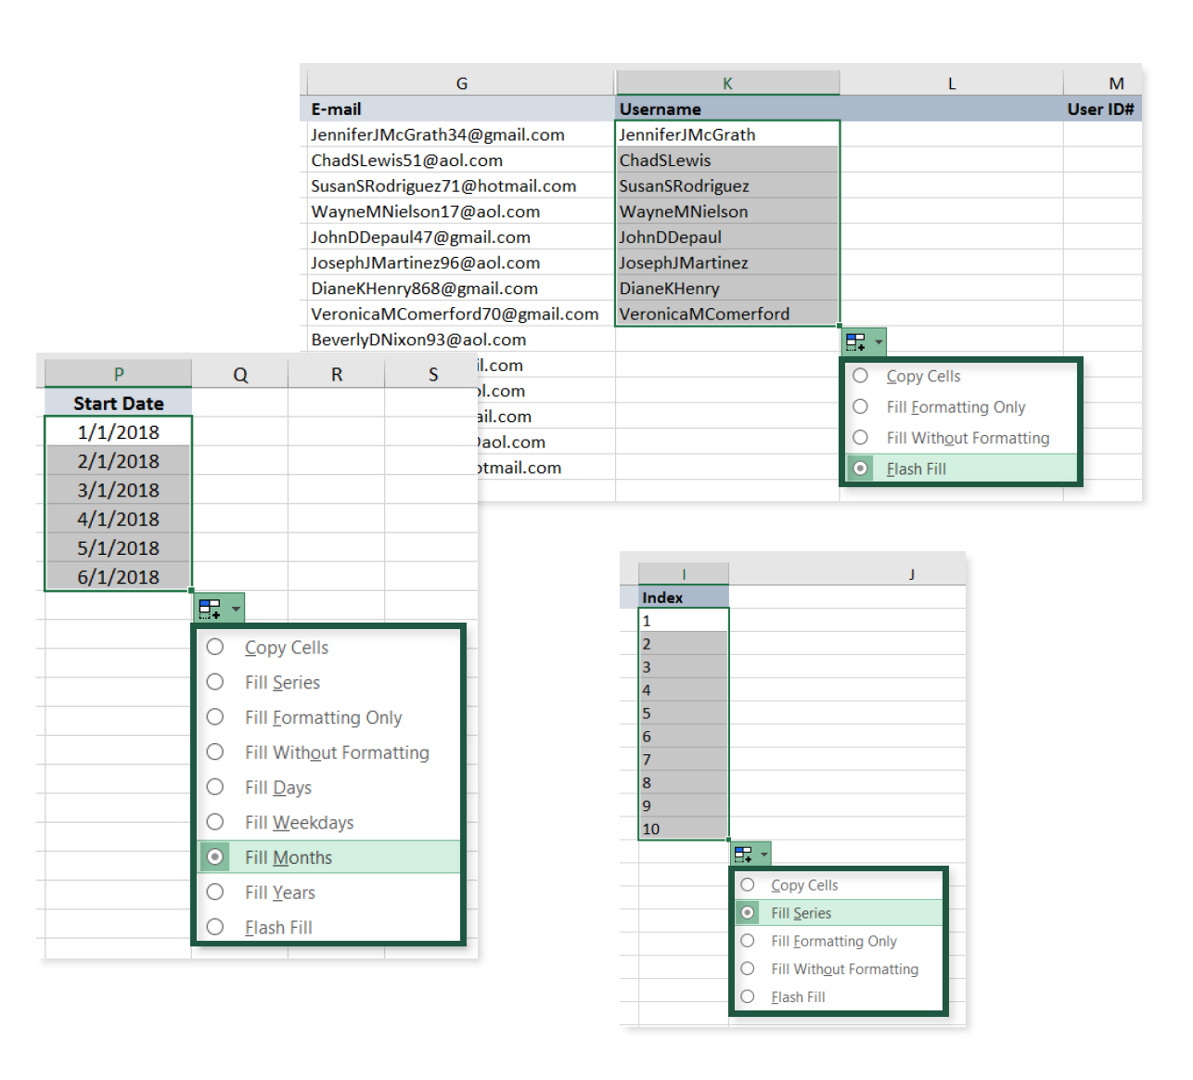1193x1080 pixels.
Task: Select Fill Months in the Start Date menu
Action: (289, 857)
